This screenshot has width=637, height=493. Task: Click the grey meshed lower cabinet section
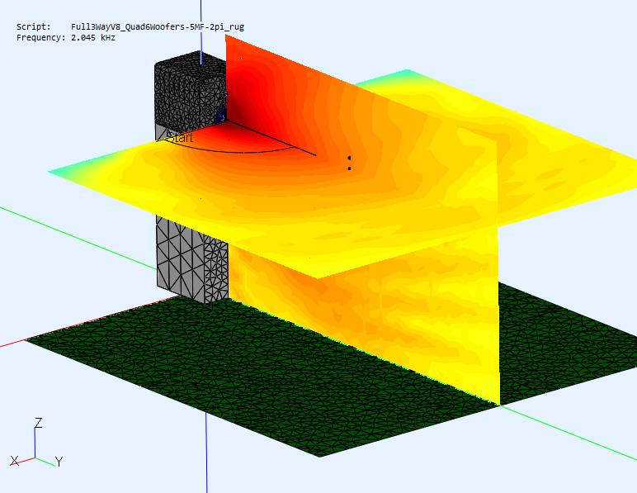click(191, 259)
